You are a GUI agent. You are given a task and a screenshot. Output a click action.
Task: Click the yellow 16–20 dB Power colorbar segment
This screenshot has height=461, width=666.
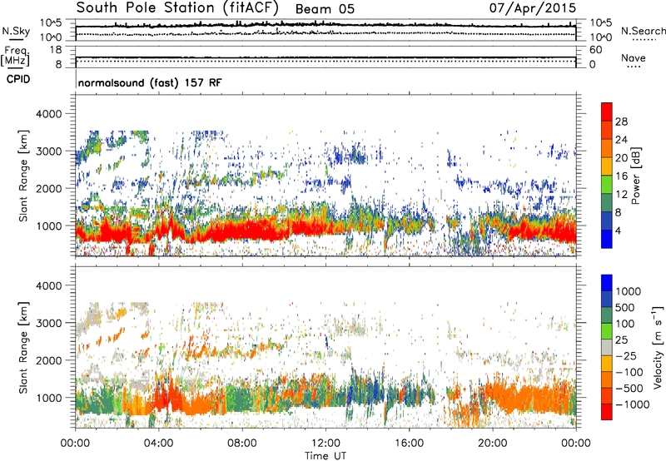click(x=607, y=166)
